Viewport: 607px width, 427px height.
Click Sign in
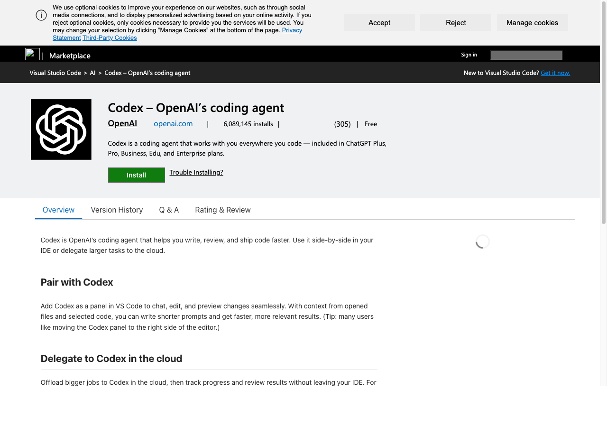(x=469, y=55)
